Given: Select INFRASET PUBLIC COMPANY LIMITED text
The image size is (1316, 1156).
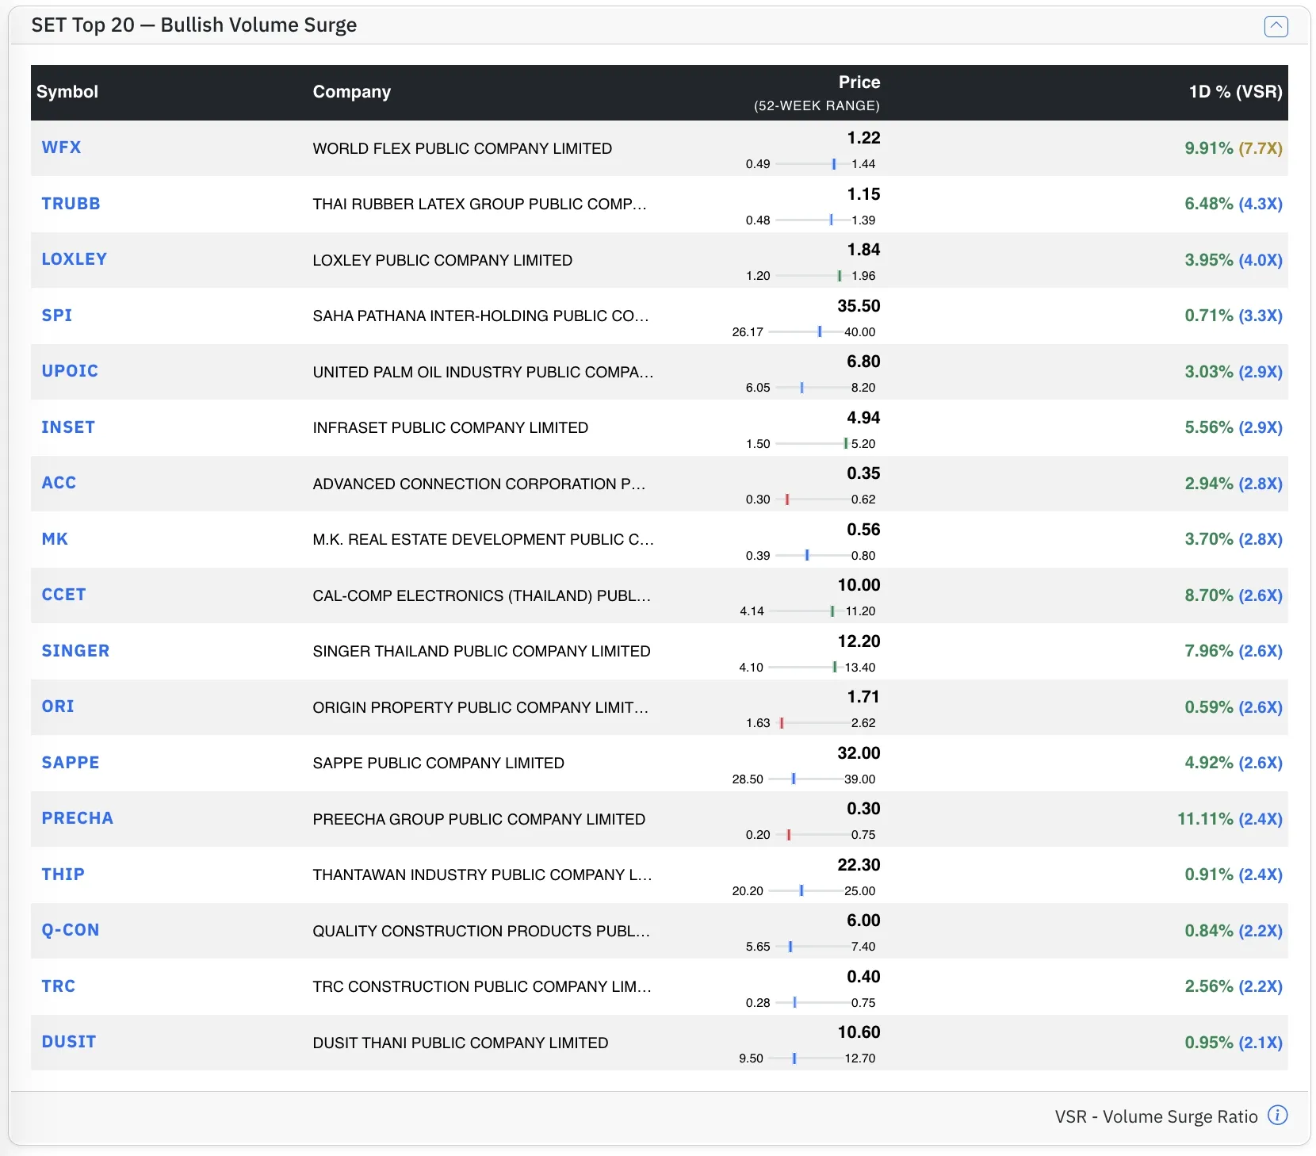Looking at the screenshot, I should 450,427.
